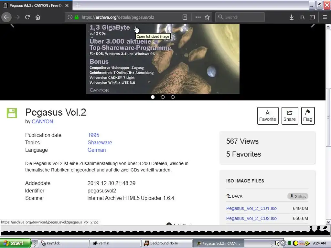Viewport: 331px width, 248px height.
Task: Show site information icon in address bar
Action: click(x=70, y=17)
